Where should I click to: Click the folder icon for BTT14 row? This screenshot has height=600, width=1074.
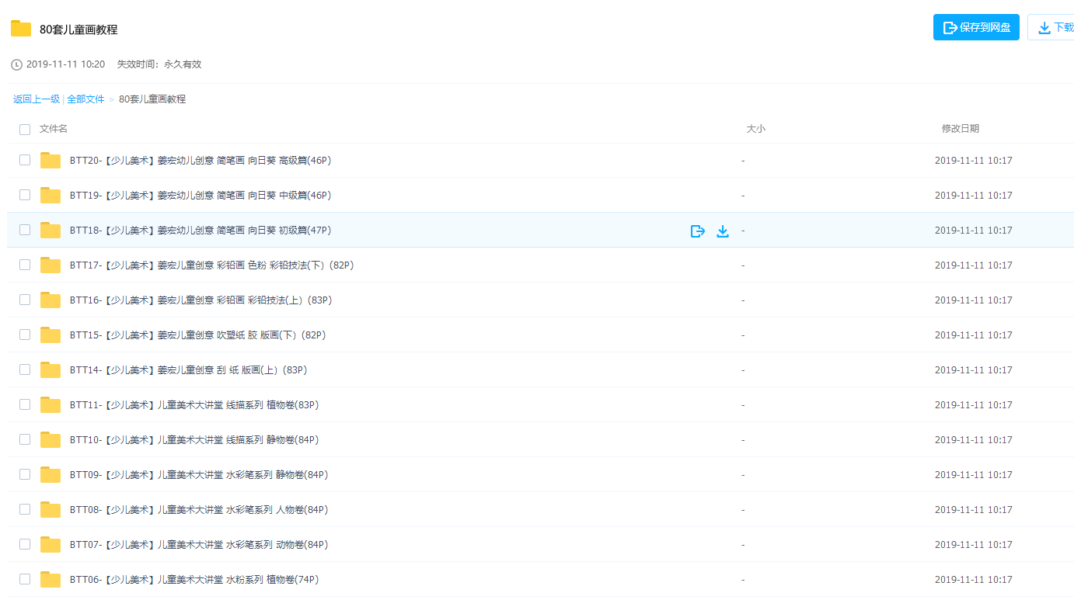pyautogui.click(x=51, y=370)
